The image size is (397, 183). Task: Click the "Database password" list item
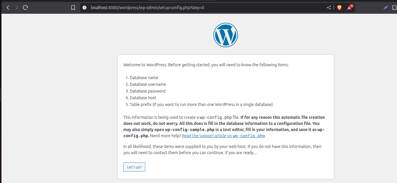pos(147,91)
